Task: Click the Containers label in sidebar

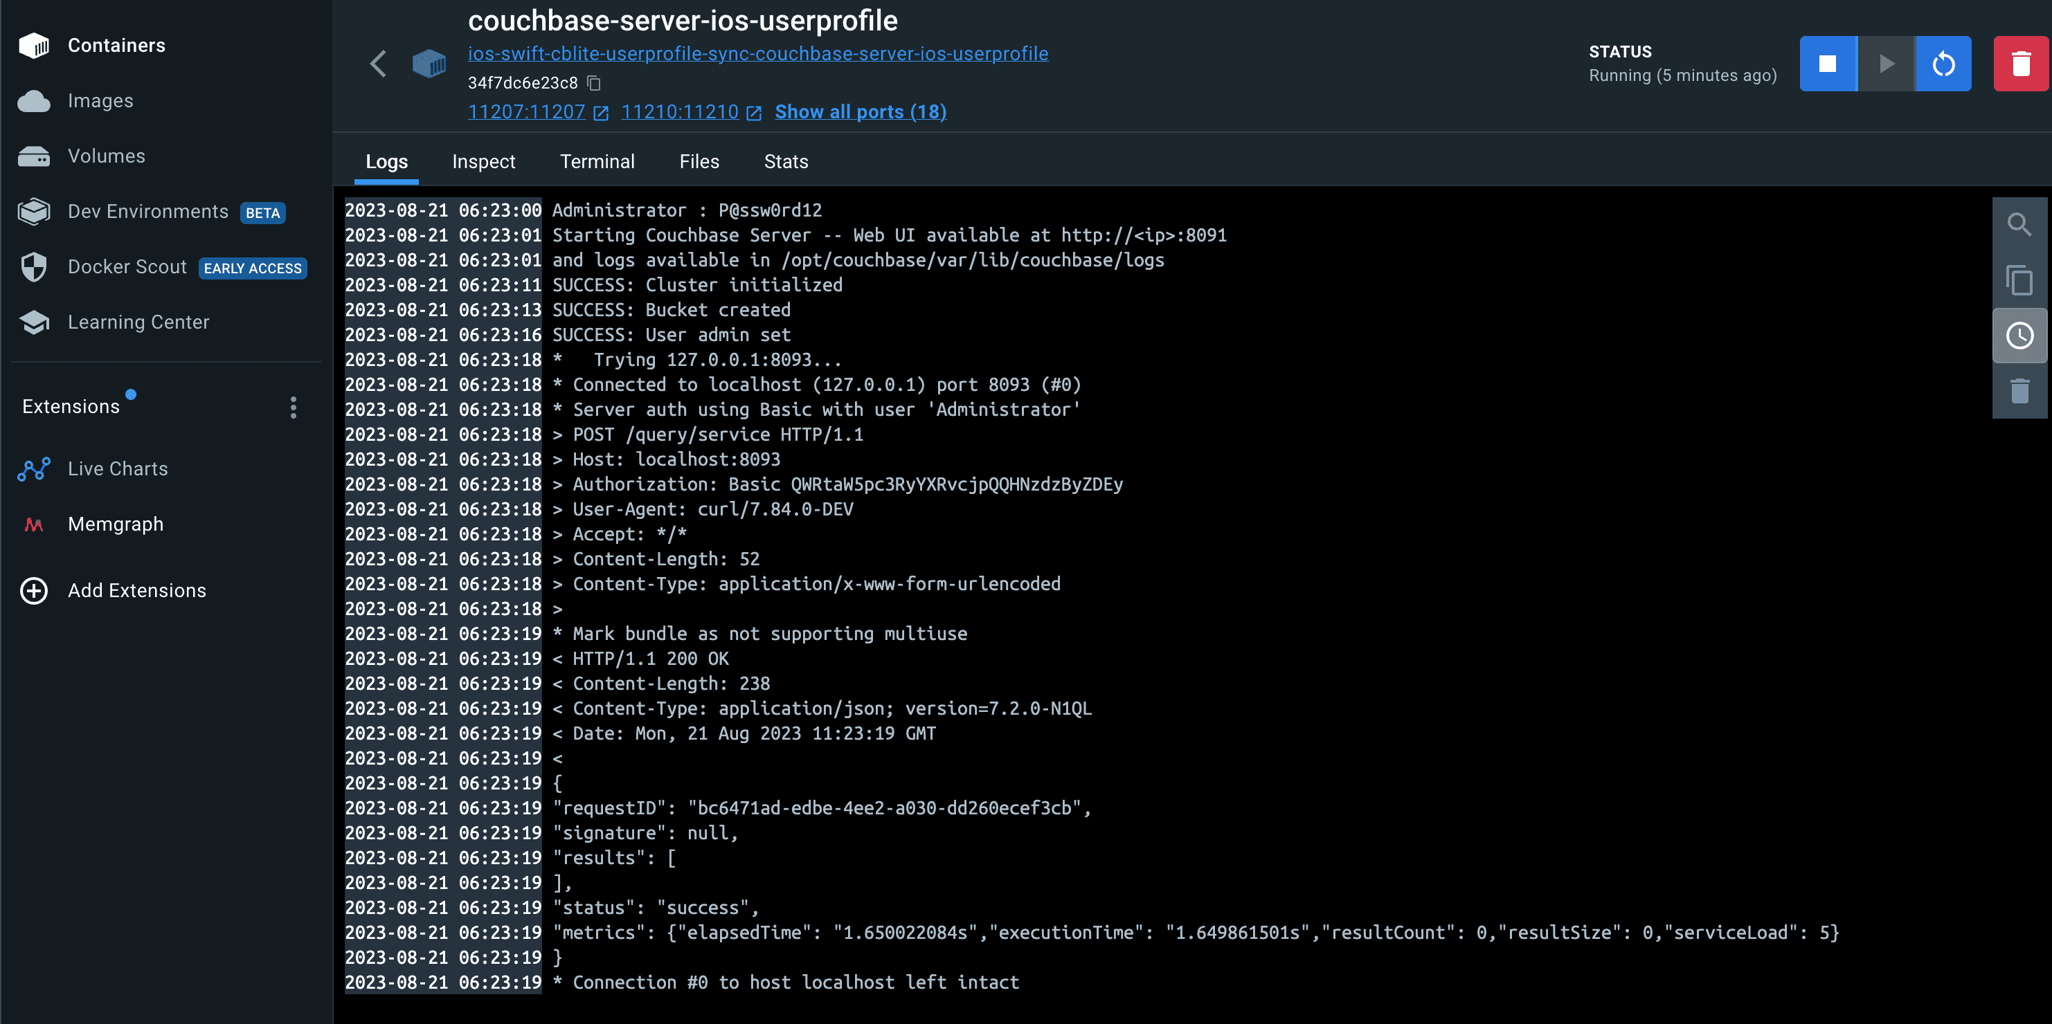Action: (116, 46)
